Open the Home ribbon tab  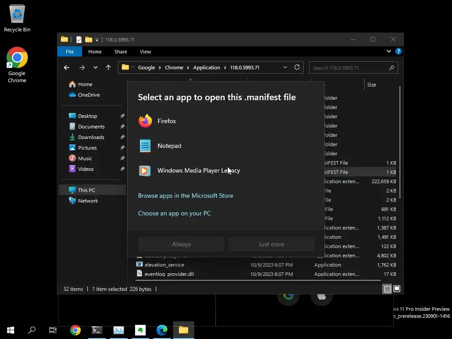(95, 52)
